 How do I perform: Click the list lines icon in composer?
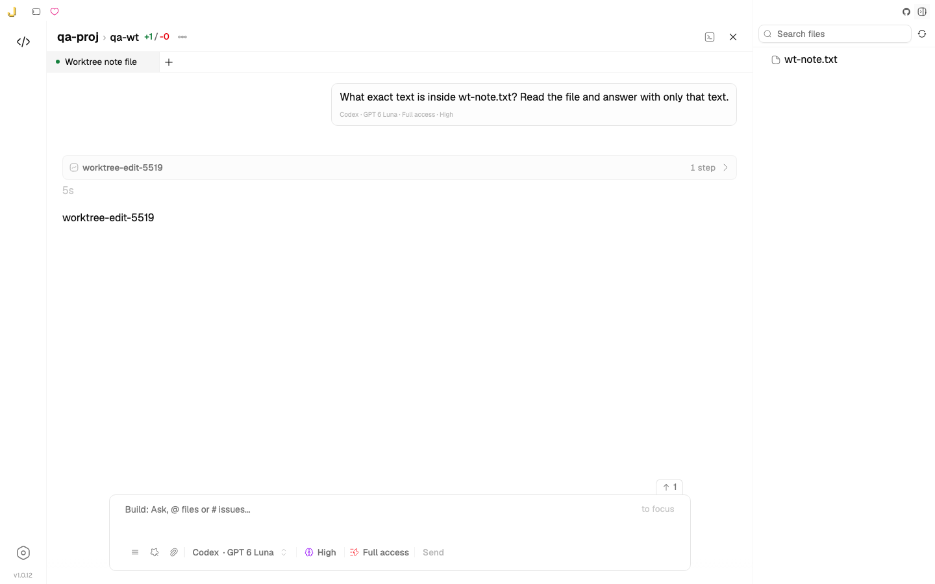click(x=135, y=553)
